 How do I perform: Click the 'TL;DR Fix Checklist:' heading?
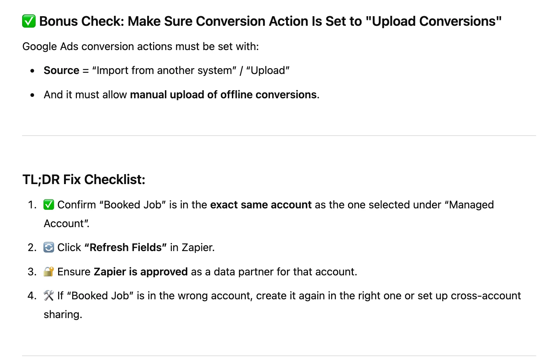point(84,180)
